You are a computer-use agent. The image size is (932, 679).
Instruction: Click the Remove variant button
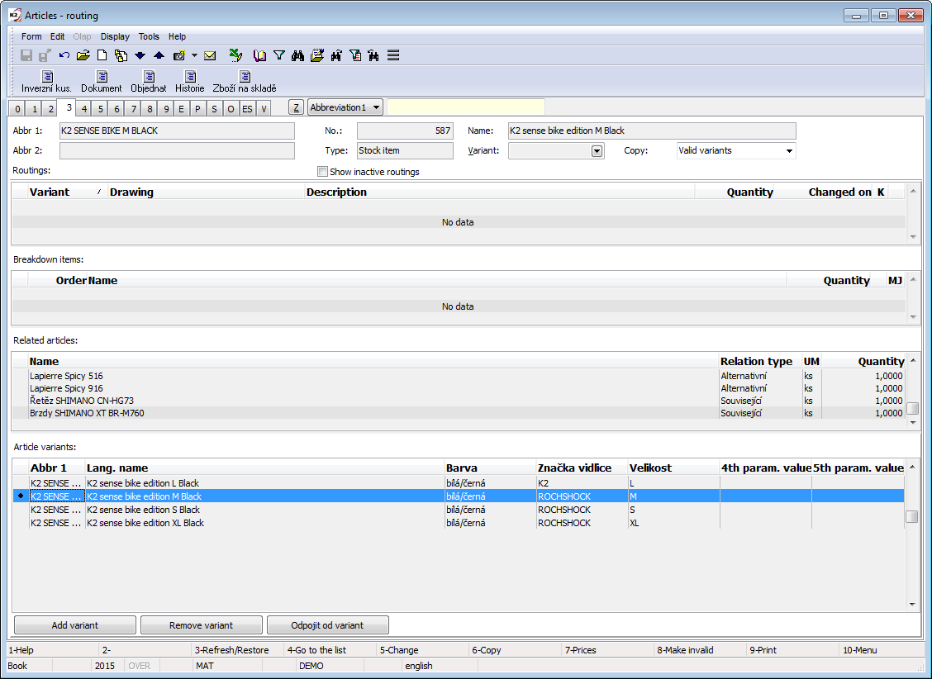(201, 625)
